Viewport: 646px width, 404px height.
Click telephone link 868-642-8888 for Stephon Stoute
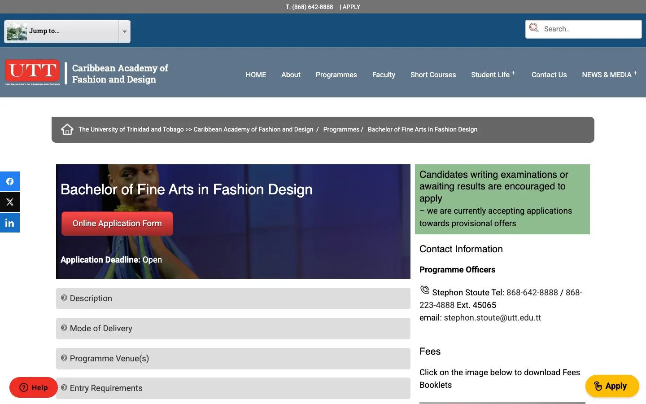coord(532,293)
